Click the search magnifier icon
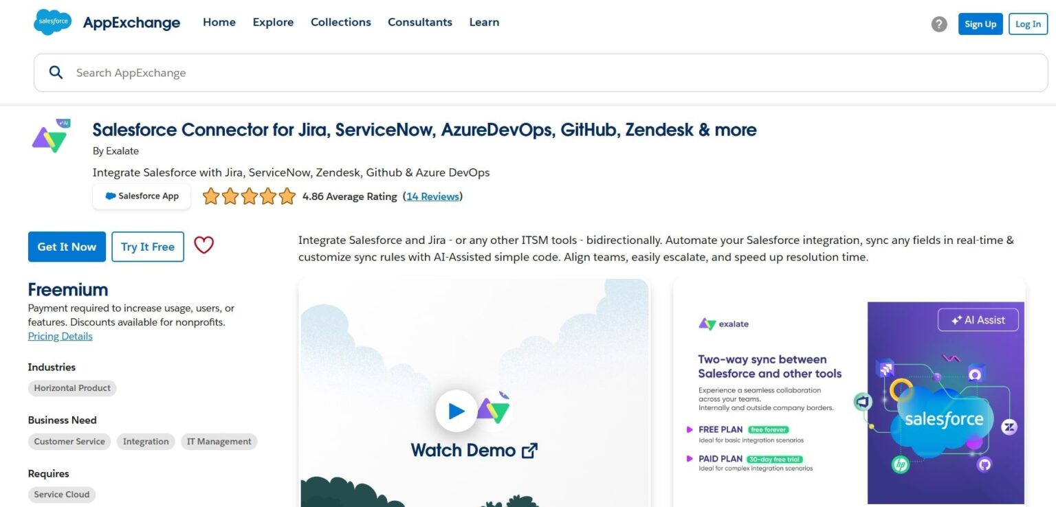Image resolution: width=1056 pixels, height=507 pixels. [x=56, y=71]
